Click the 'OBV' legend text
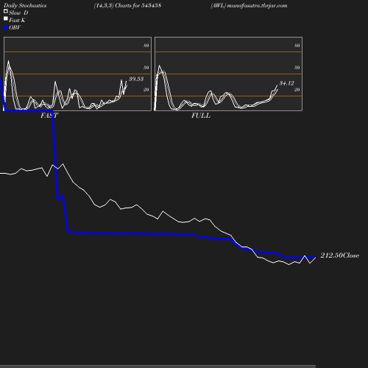The image size is (368, 368). [x=15, y=28]
